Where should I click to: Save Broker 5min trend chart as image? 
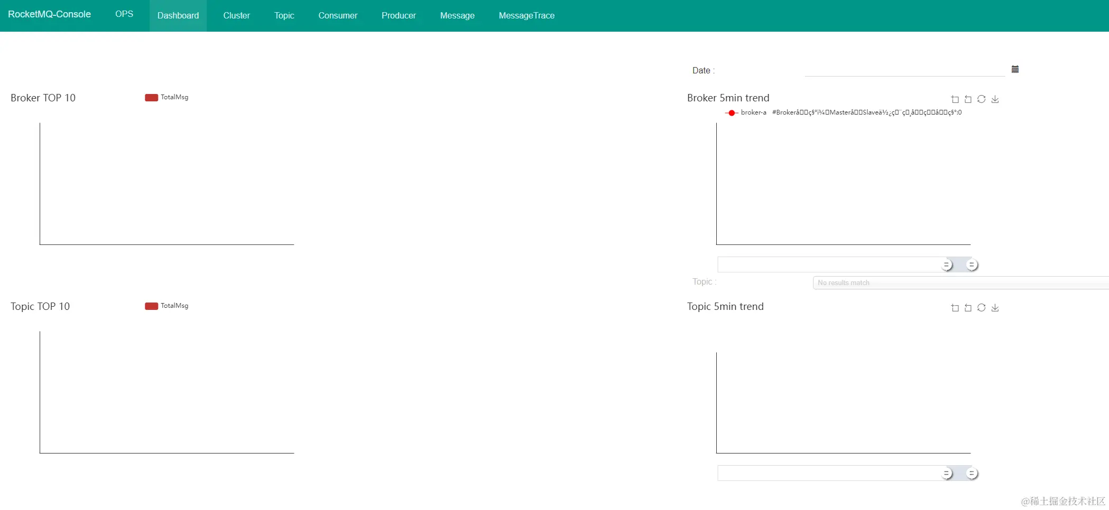[995, 99]
